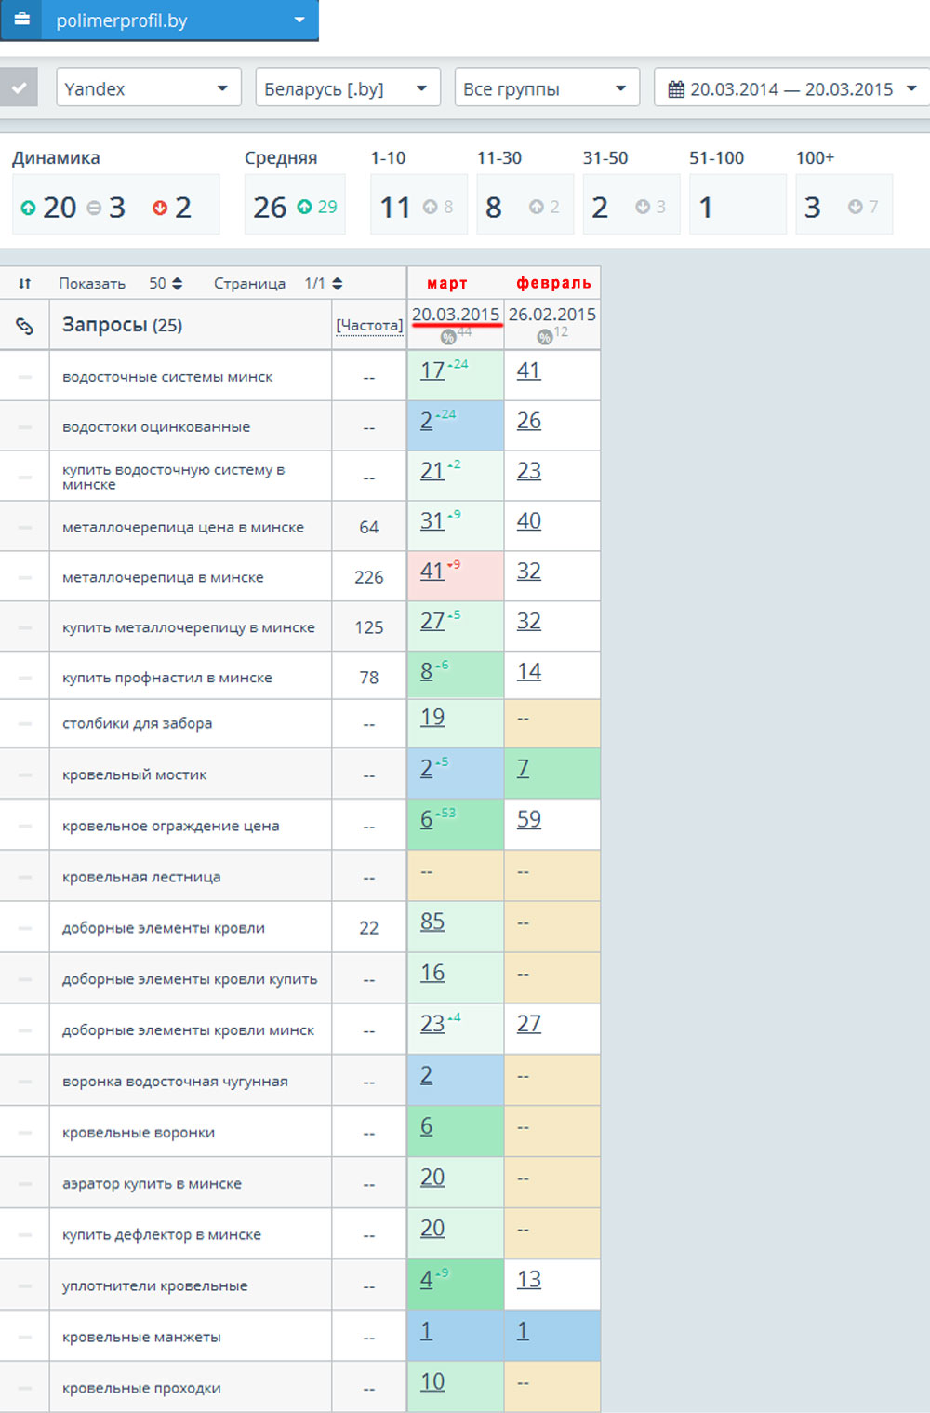This screenshot has height=1413, width=930.
Task: Click the calendar icon in date range
Action: pos(676,89)
